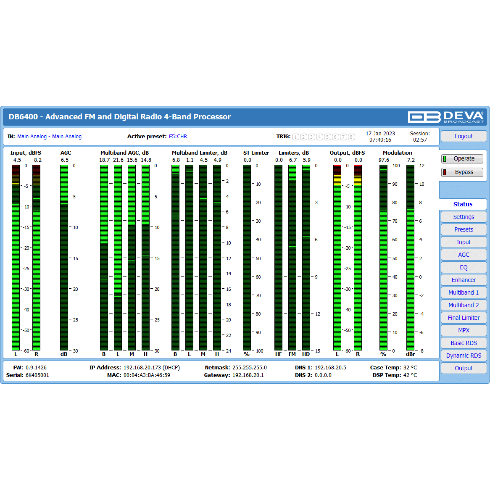Open Multiband 1 settings
Image resolution: width=490 pixels, height=490 pixels.
coord(464,292)
